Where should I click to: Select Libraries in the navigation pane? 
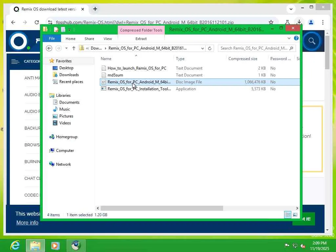pyautogui.click(x=63, y=95)
